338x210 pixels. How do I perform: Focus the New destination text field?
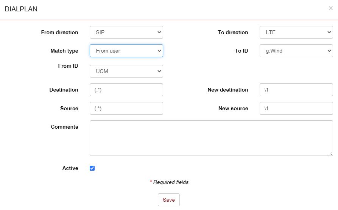296,90
